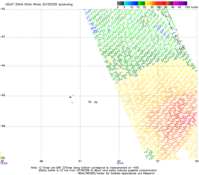This screenshot has width=199, height=175.
Task: Click the purple 18:49 time stamp
Action: click(x=120, y=163)
